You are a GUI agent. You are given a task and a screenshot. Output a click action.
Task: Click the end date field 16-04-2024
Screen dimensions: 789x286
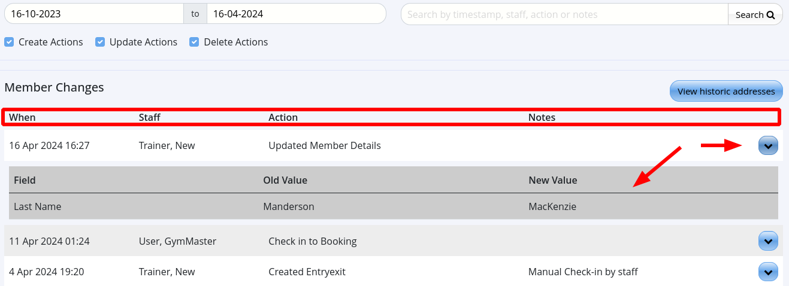[295, 14]
